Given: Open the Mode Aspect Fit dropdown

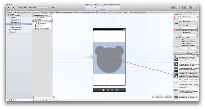Looking at the screenshot, I should [190, 26].
